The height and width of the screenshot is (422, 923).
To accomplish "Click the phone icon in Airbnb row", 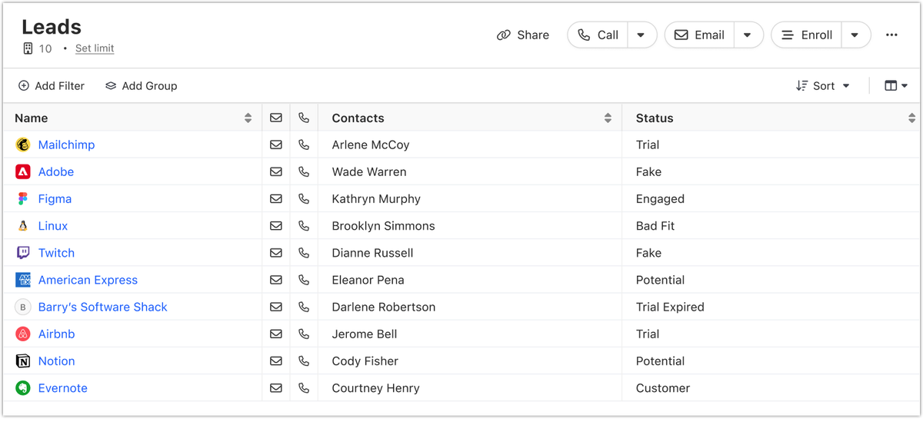I will coord(304,334).
